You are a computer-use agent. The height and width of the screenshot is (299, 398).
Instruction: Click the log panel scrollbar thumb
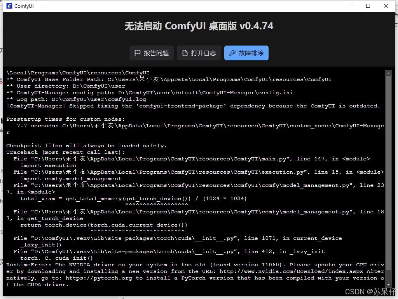[x=388, y=173]
